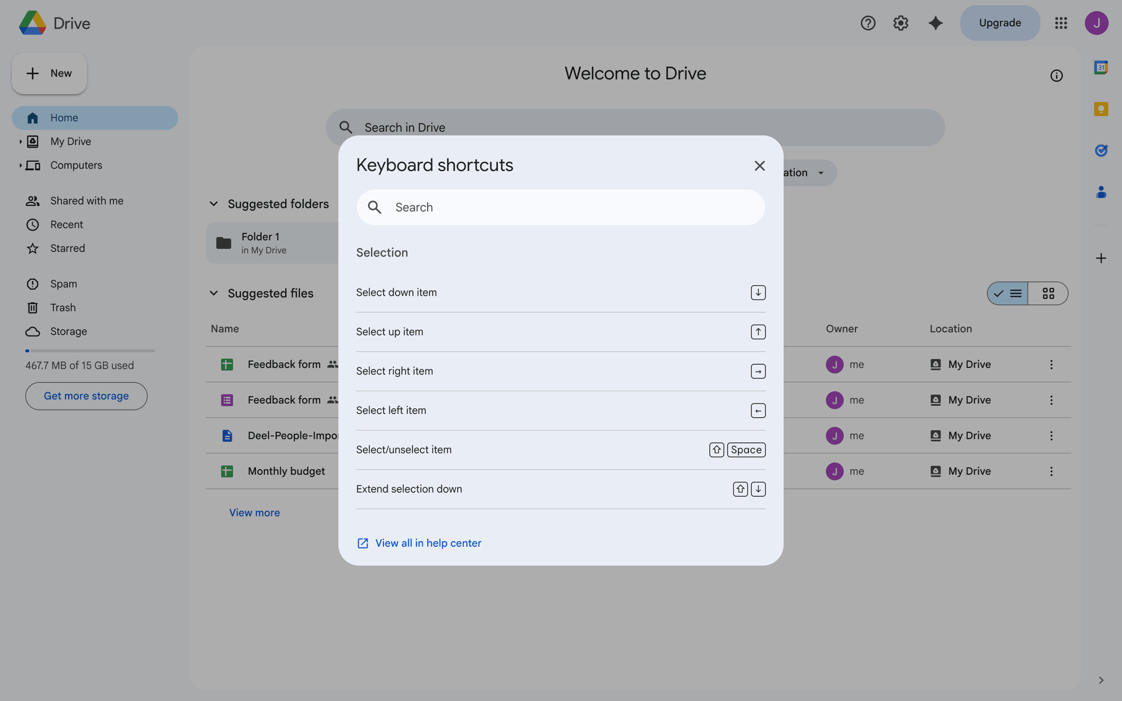Open more actions for Monthly budget row

1051,471
